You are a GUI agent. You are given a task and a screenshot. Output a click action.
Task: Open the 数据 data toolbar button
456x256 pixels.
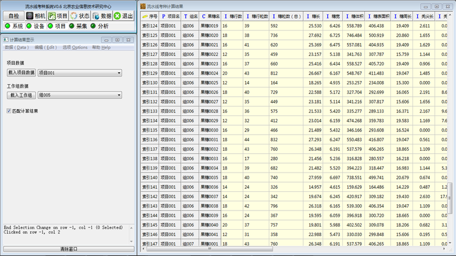[x=102, y=15]
